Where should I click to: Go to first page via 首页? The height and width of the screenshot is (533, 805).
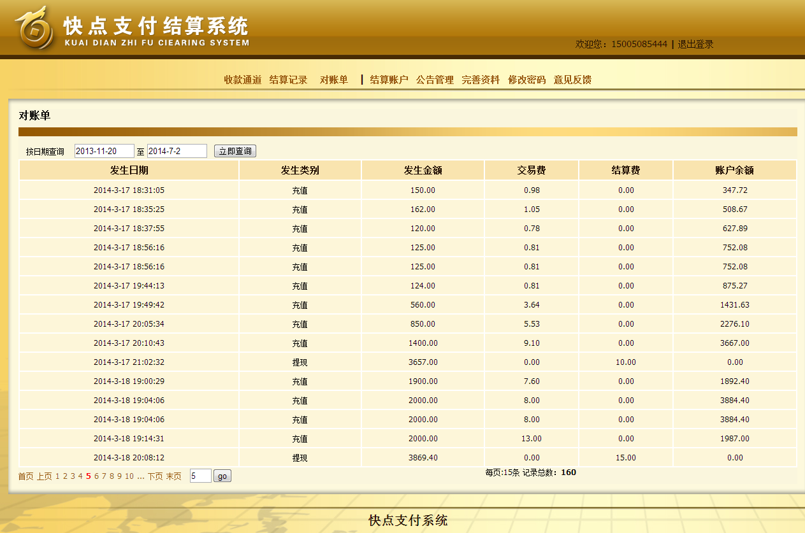coord(25,476)
